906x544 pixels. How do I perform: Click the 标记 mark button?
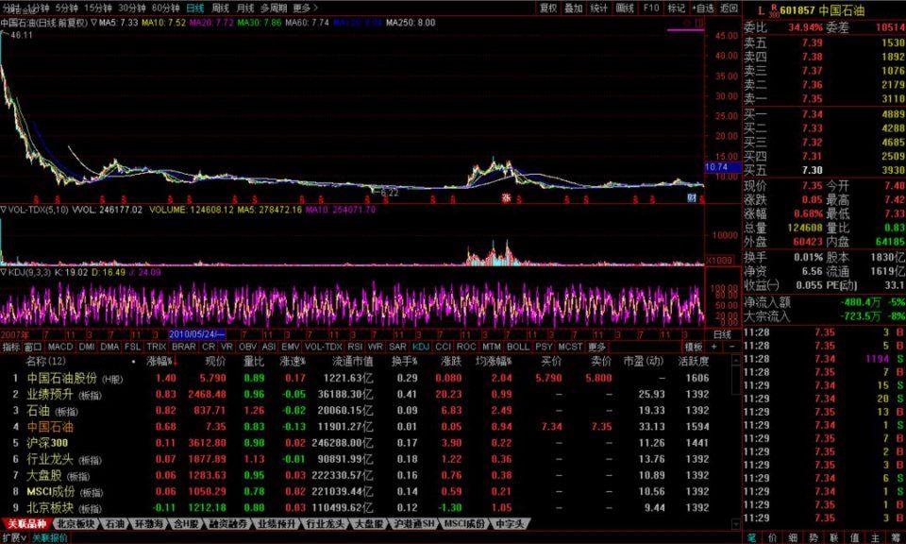click(677, 8)
